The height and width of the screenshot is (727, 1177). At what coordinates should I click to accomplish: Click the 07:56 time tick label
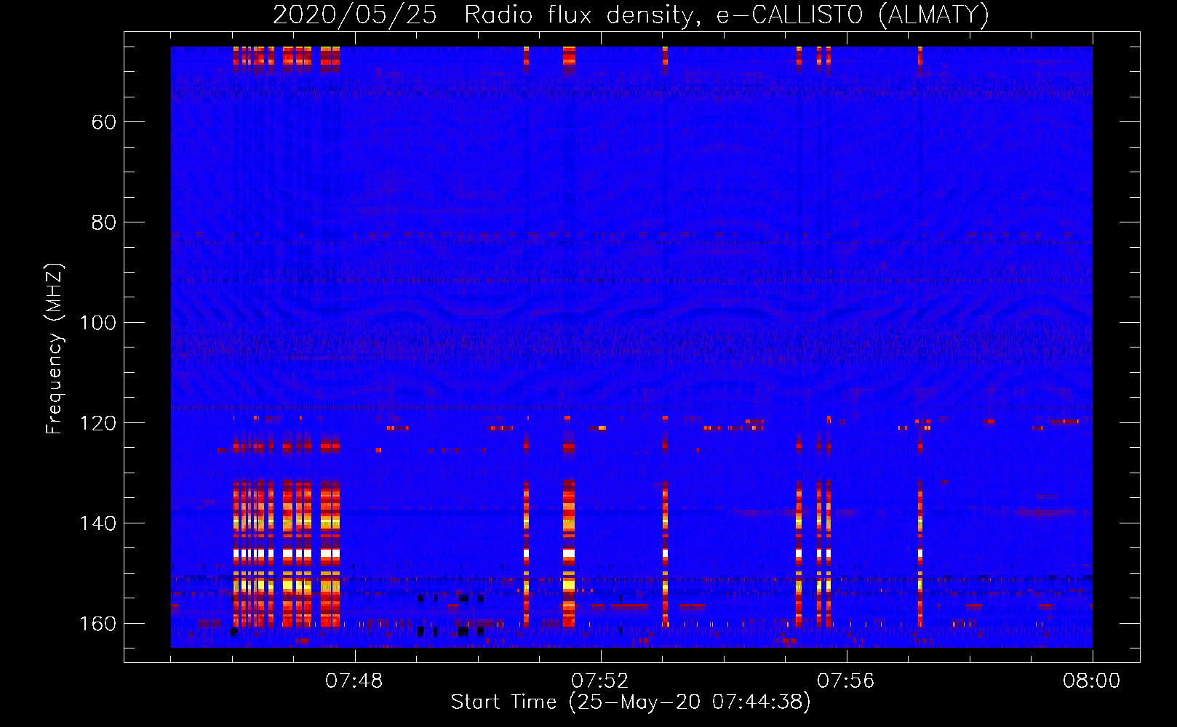pyautogui.click(x=846, y=681)
